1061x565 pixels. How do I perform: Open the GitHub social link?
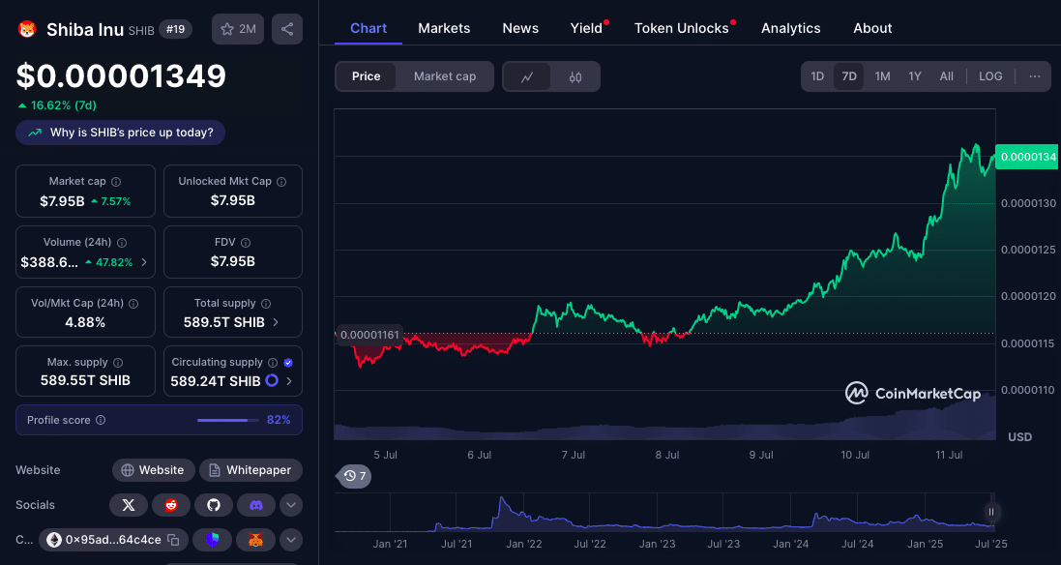point(214,505)
